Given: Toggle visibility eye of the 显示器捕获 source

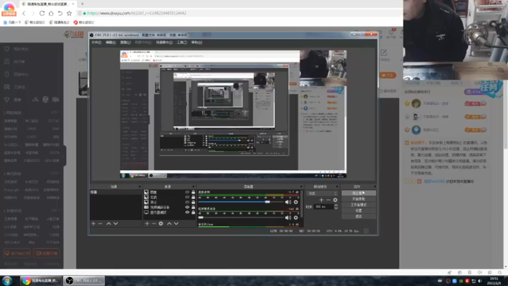Looking at the screenshot, I should 187,212.
